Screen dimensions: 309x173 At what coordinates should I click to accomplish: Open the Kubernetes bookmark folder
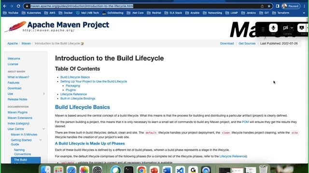click(x=31, y=13)
